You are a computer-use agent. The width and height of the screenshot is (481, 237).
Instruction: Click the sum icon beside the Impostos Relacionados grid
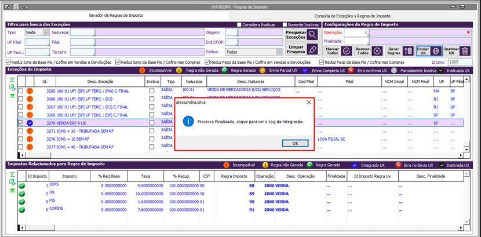[x=12, y=174]
